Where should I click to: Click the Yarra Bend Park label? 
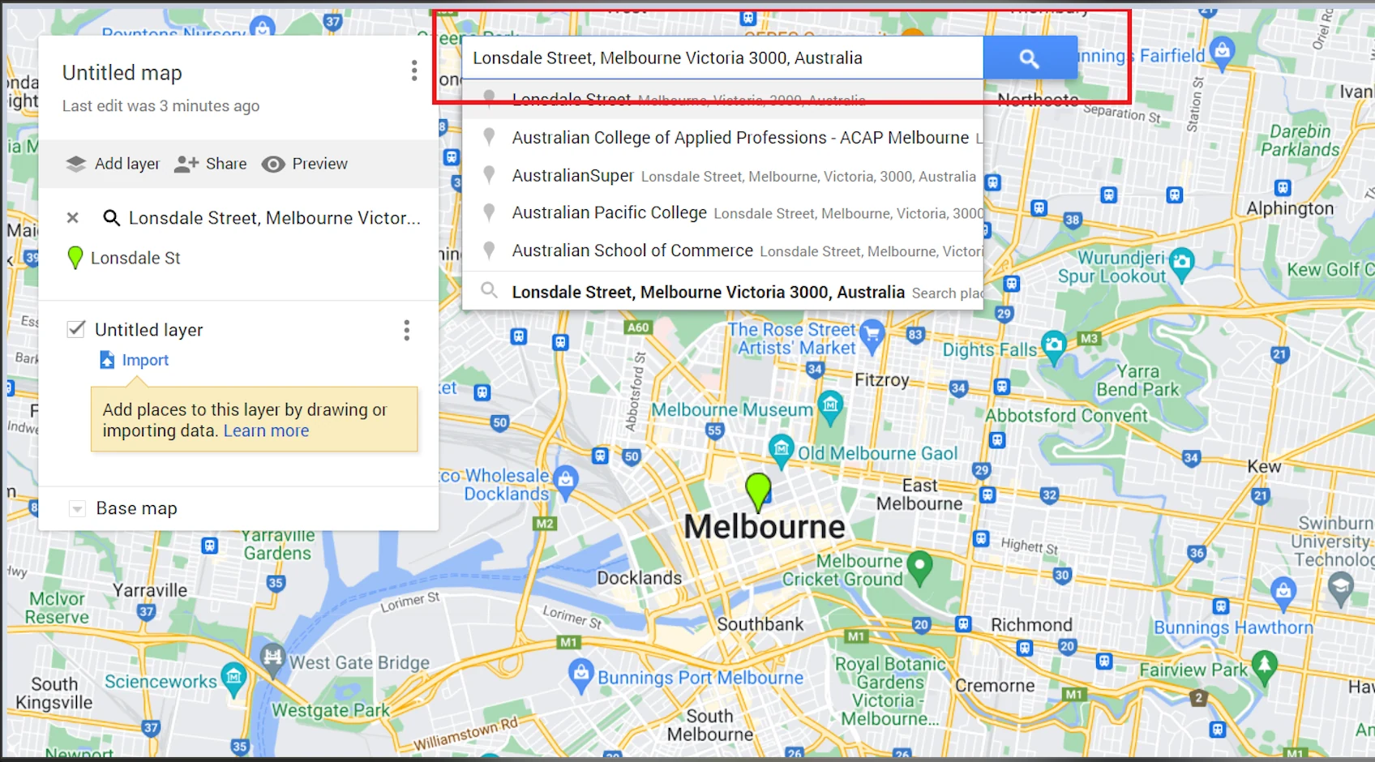(1138, 380)
